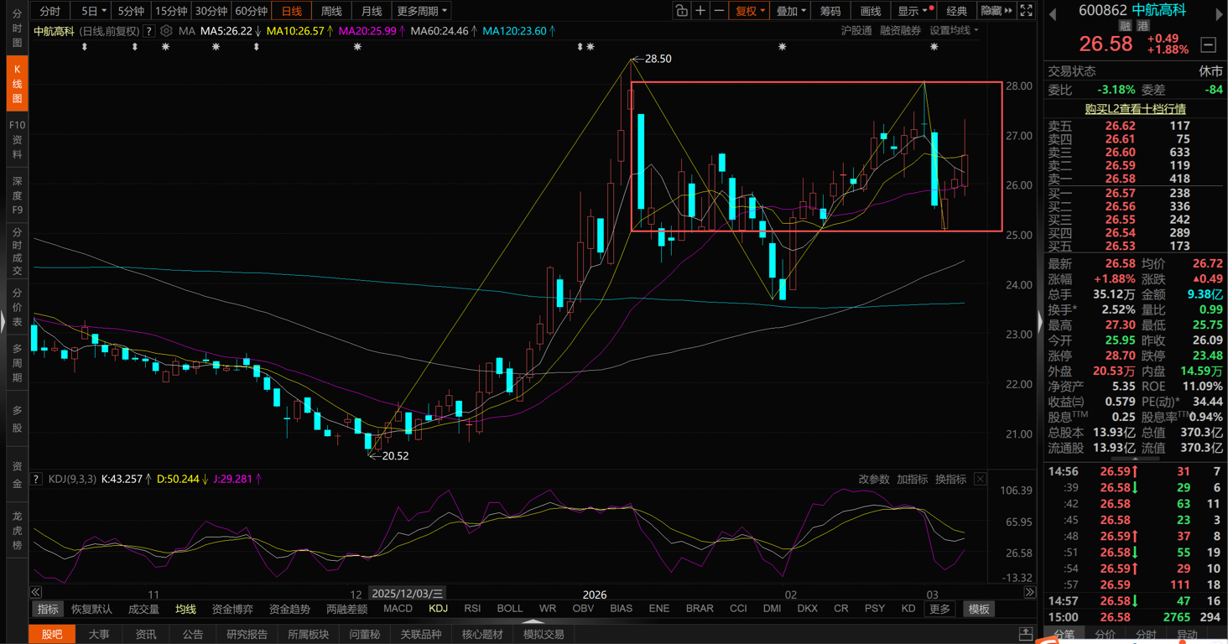Click the lock icon in chart toolbar
The image size is (1228, 644).
[681, 11]
